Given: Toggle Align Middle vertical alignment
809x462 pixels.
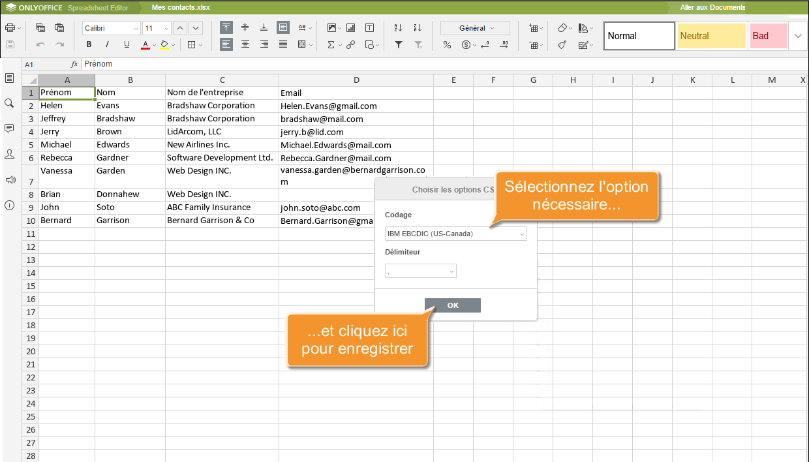Looking at the screenshot, I should click(x=245, y=27).
